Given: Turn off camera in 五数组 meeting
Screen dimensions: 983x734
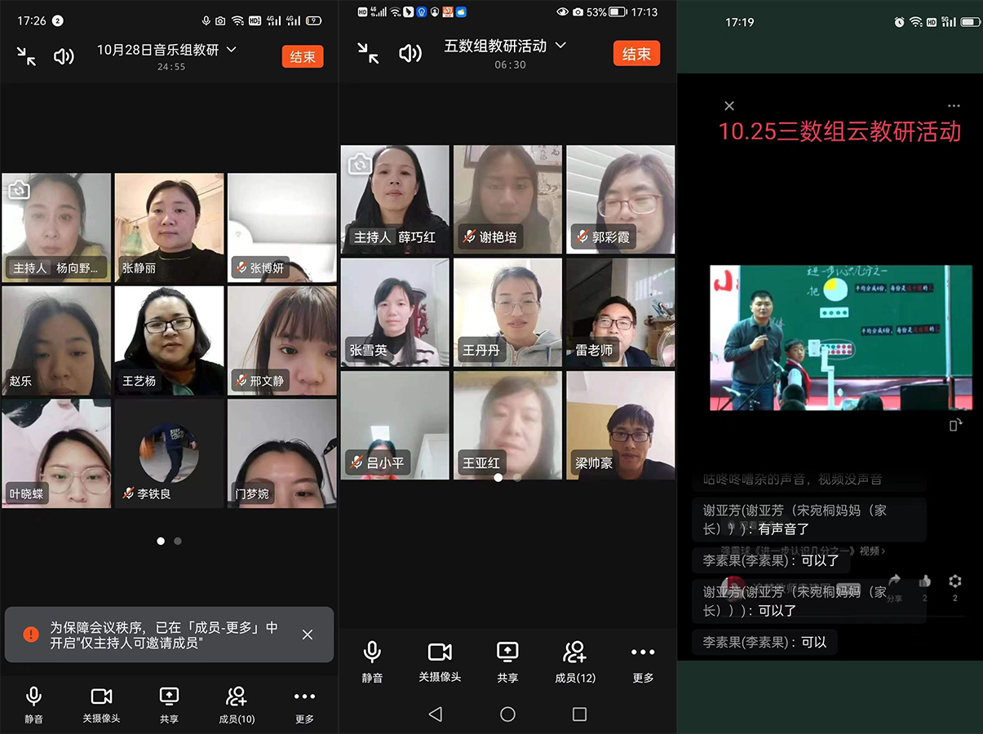Looking at the screenshot, I should coord(440,659).
